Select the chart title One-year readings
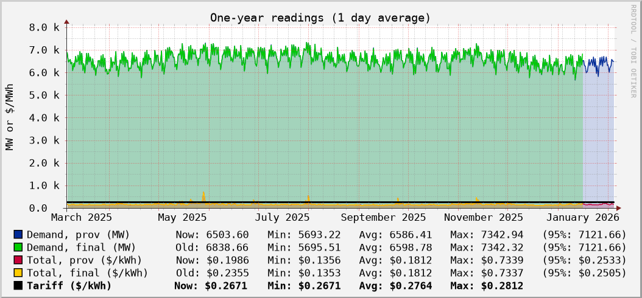This screenshot has width=642, height=298. [320, 18]
